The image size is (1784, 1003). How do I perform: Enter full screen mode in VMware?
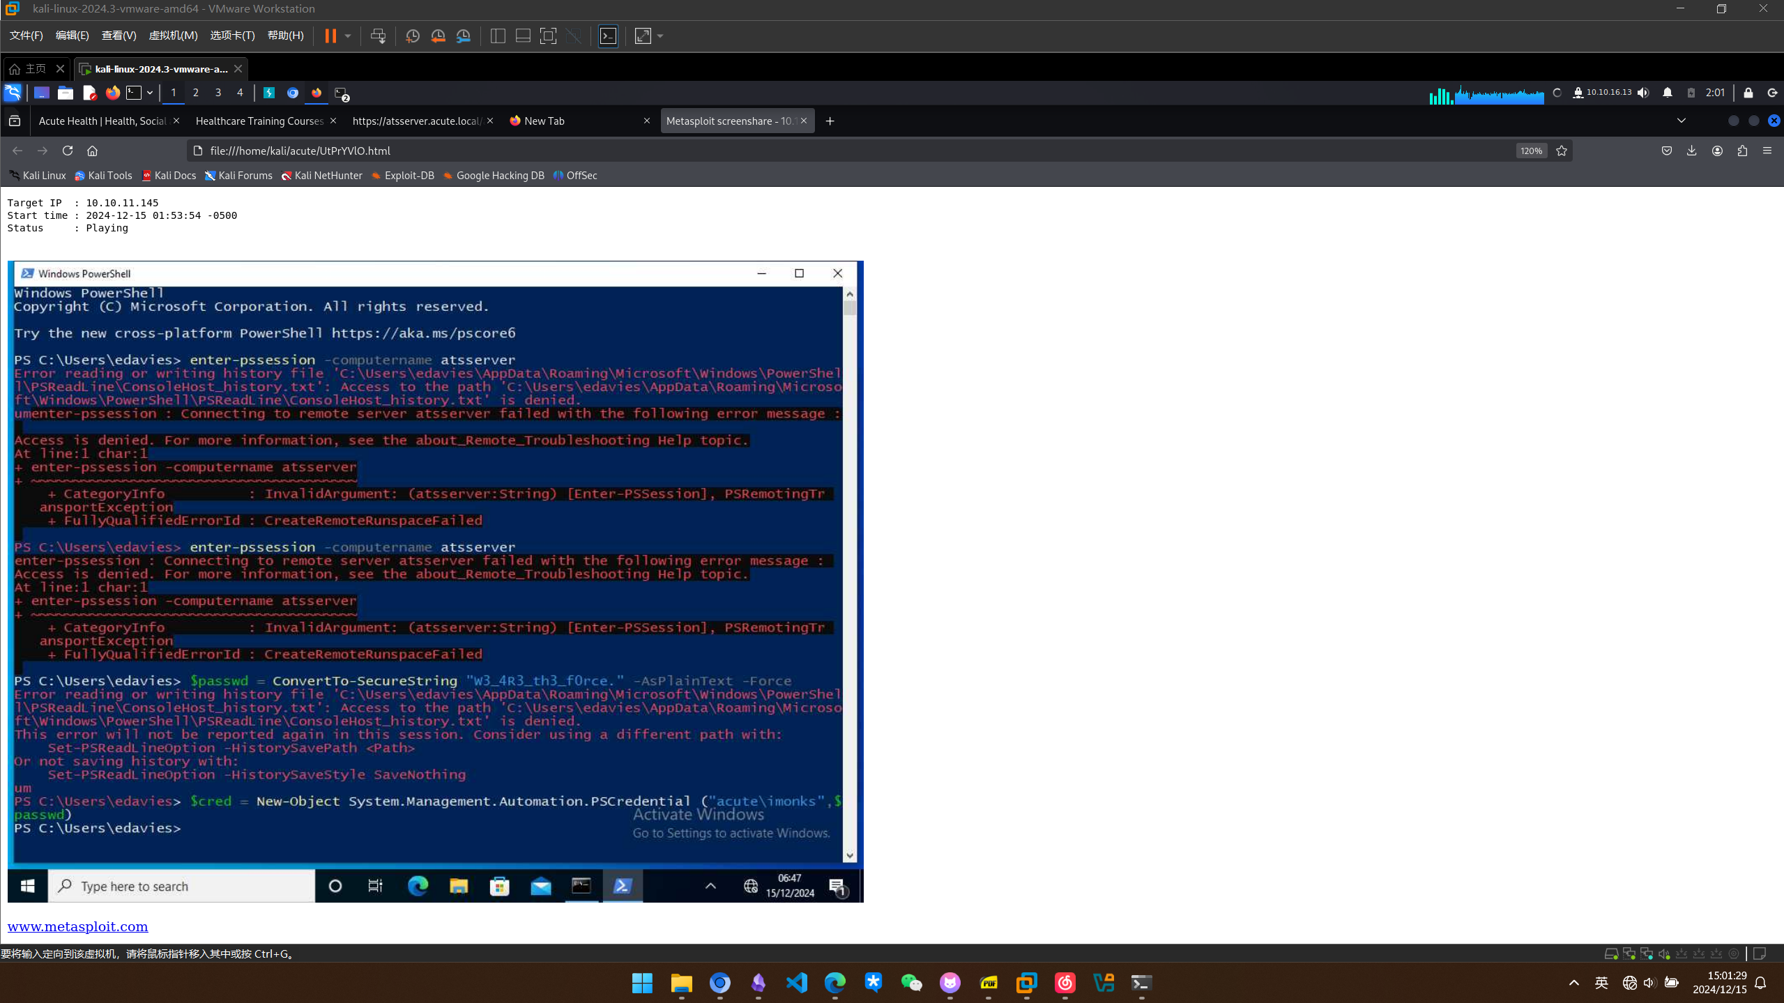point(548,36)
